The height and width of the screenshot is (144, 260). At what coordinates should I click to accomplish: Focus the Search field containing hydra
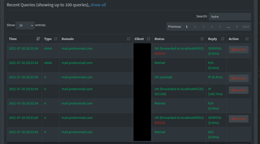click(x=230, y=17)
